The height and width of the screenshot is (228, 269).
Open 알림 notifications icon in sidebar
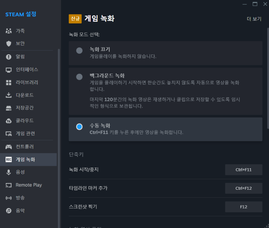[x=9, y=57]
